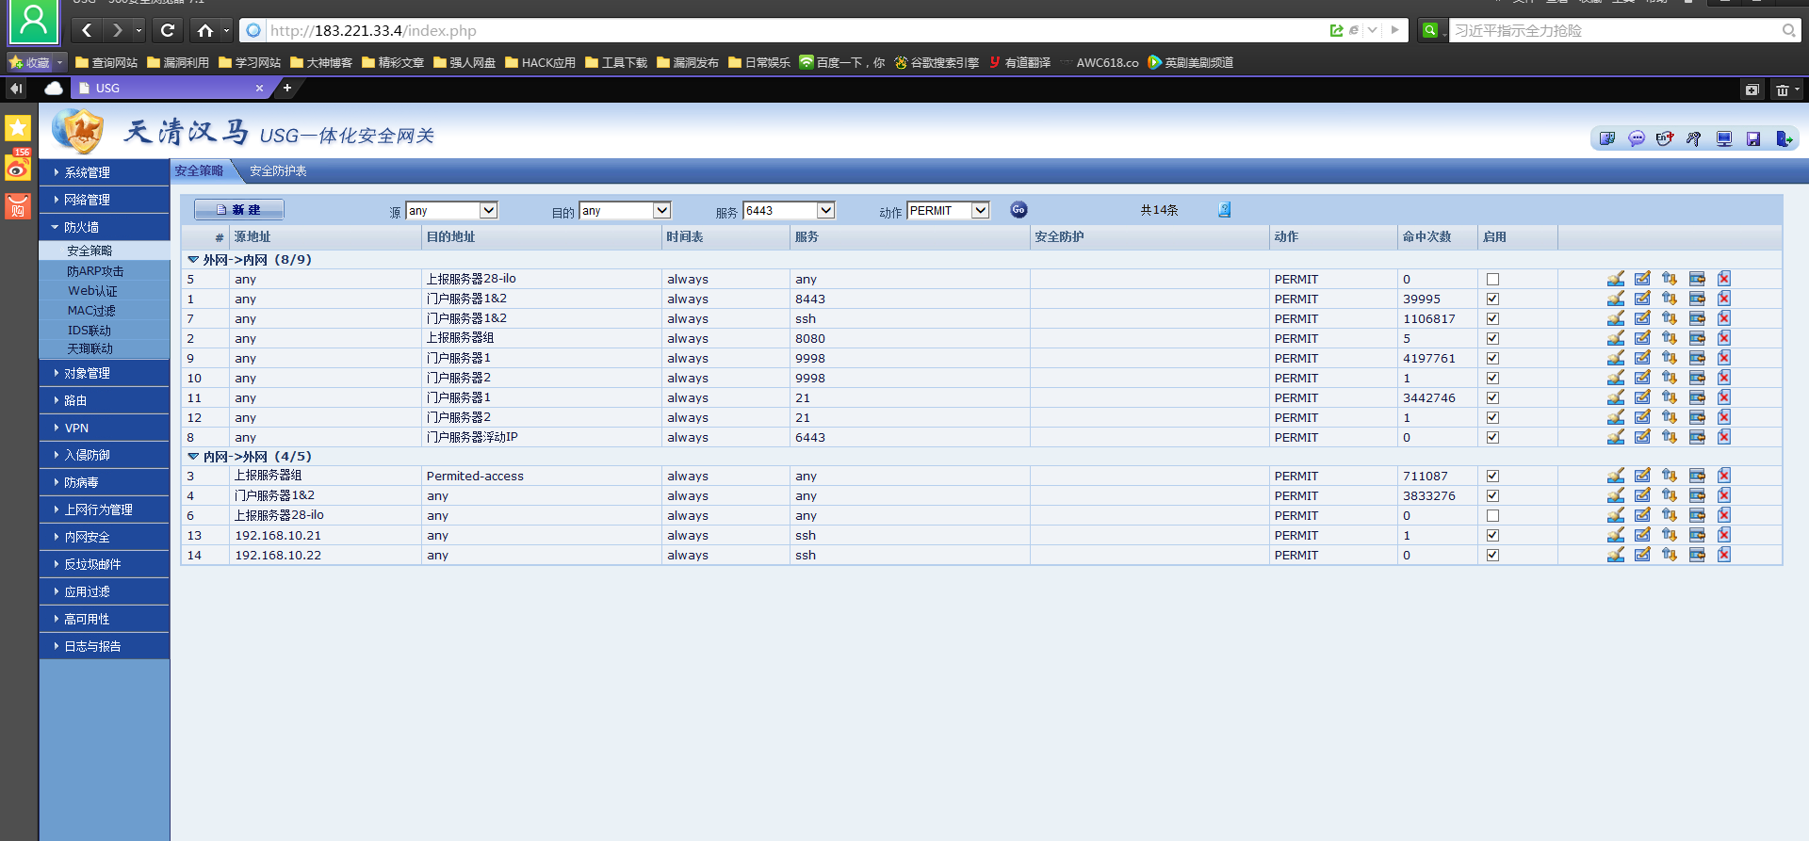This screenshot has width=1809, height=841.
Task: Toggle enable checkbox for rule 7 with 1106817 hits
Action: click(1492, 319)
